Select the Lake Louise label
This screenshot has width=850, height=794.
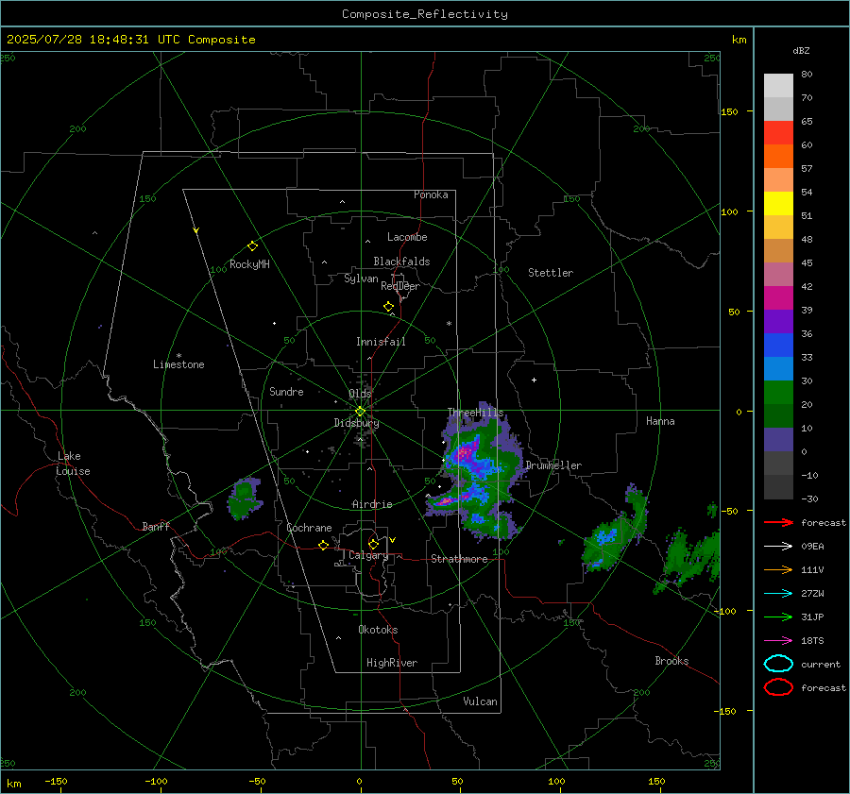(73, 464)
